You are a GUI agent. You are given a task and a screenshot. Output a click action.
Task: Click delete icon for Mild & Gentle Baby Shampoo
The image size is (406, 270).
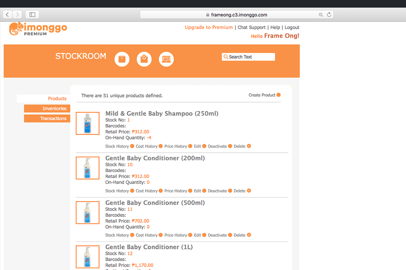249,146
